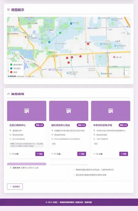This screenshot has width=138, height=211.
Task: Click the 中关村科贸电子城 title
Action: (x=103, y=125)
